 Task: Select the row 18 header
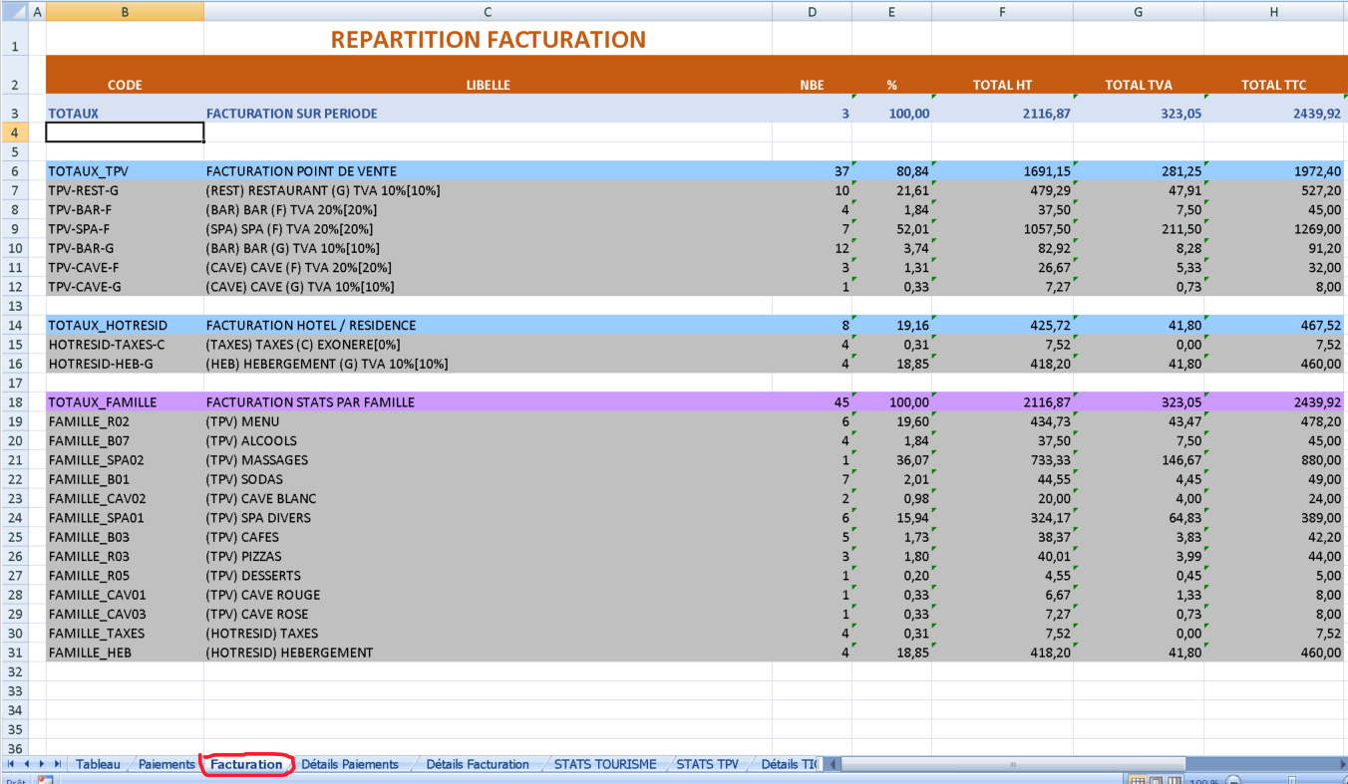tap(15, 402)
